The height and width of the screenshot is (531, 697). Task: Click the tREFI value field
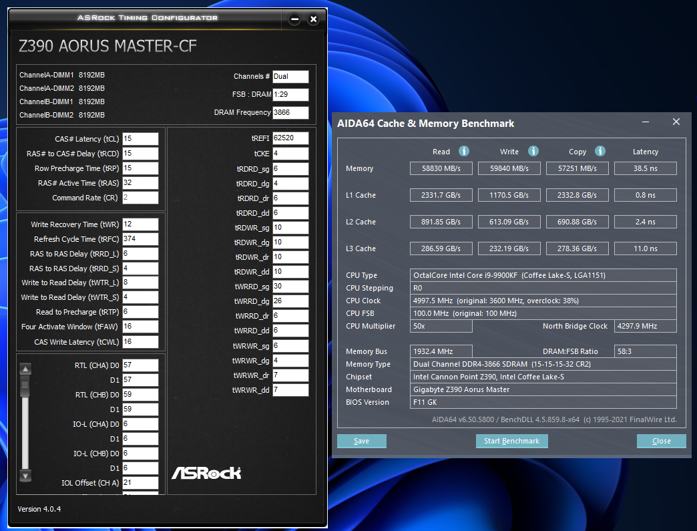click(x=290, y=138)
